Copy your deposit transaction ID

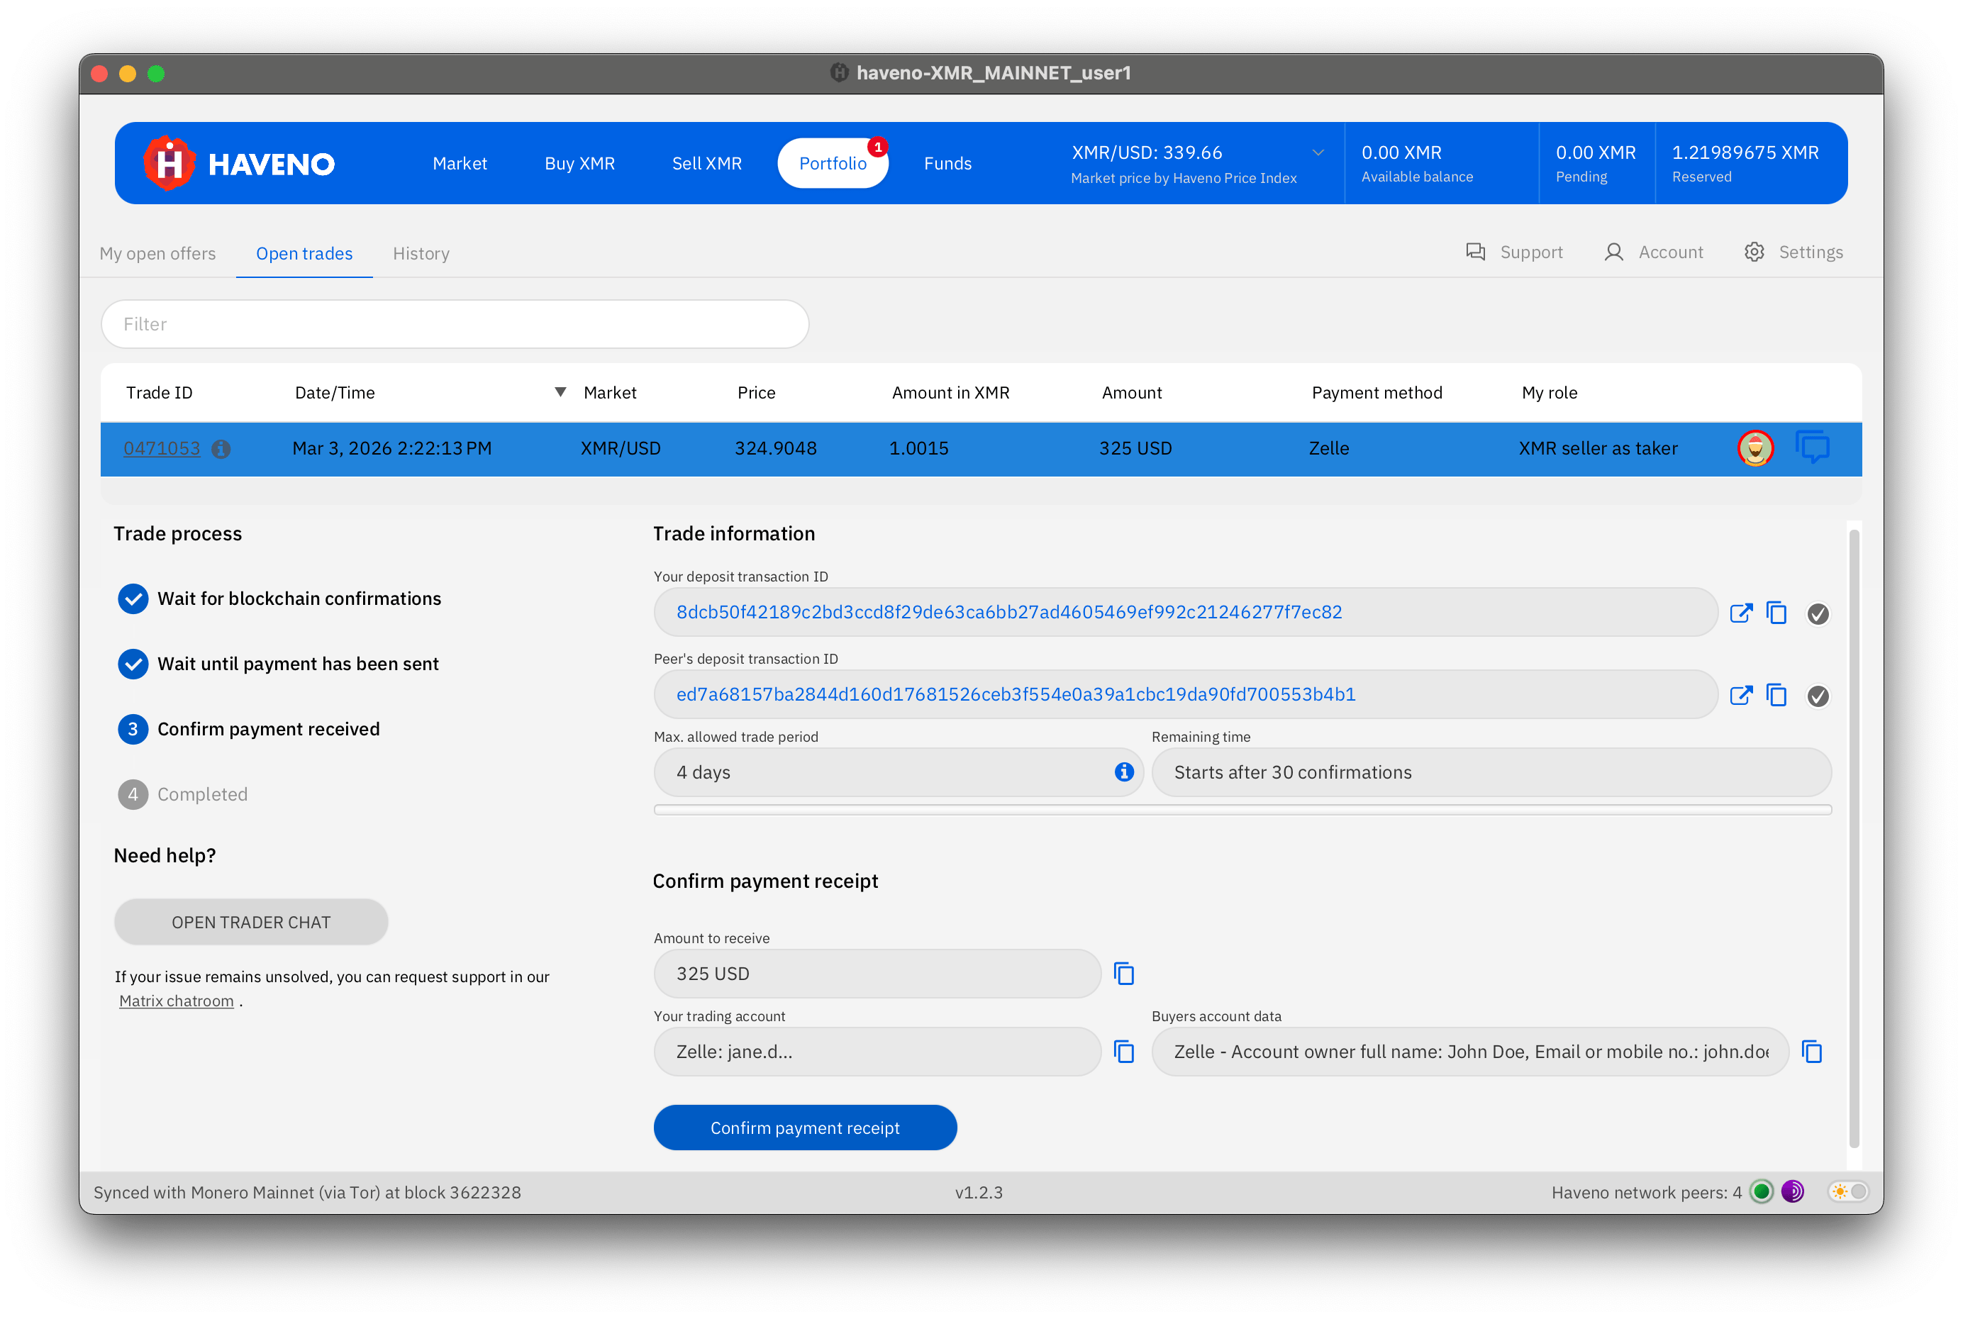click(x=1776, y=613)
